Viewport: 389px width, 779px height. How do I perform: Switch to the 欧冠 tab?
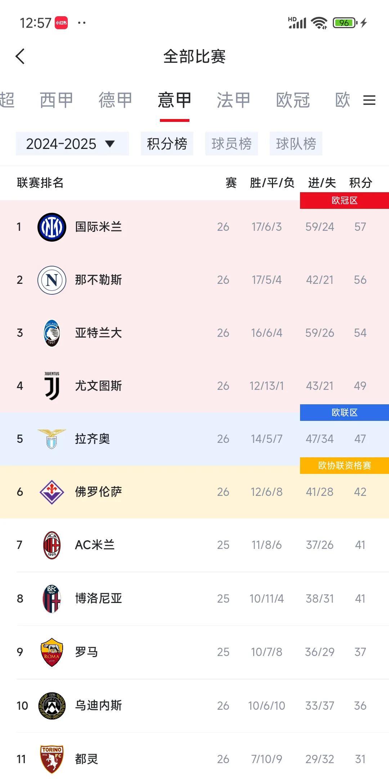pos(293,100)
